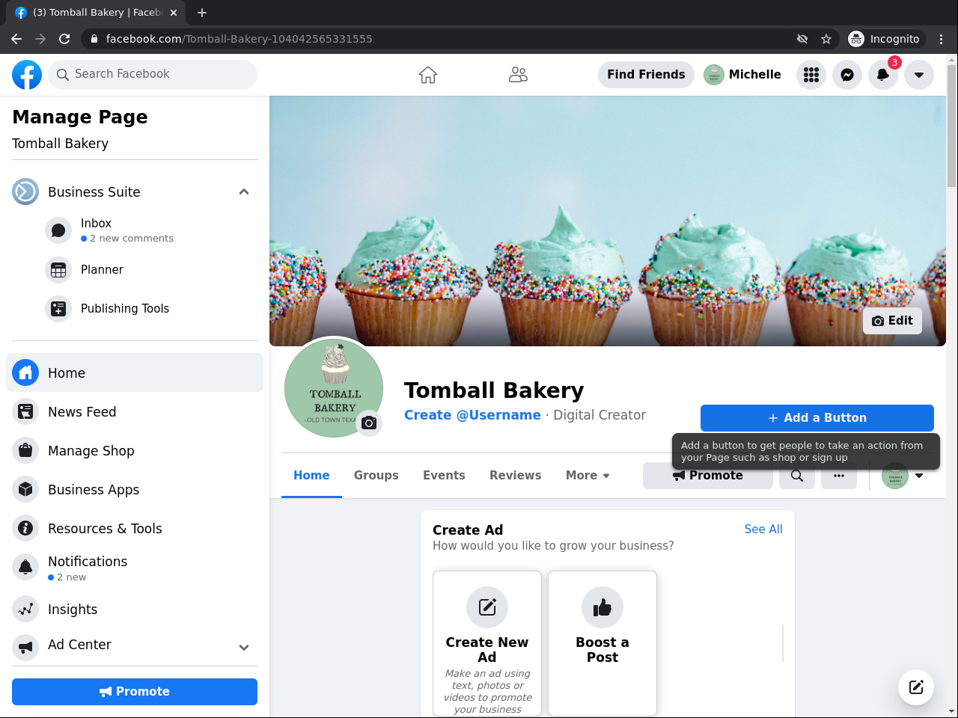Click the Tomball Bakery profile picture
The image size is (958, 718).
click(334, 388)
